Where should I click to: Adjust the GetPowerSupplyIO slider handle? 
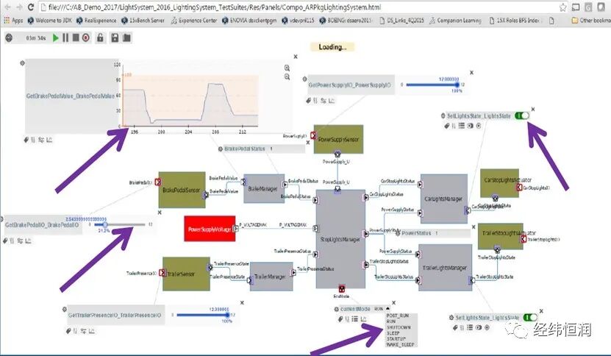coord(457,85)
